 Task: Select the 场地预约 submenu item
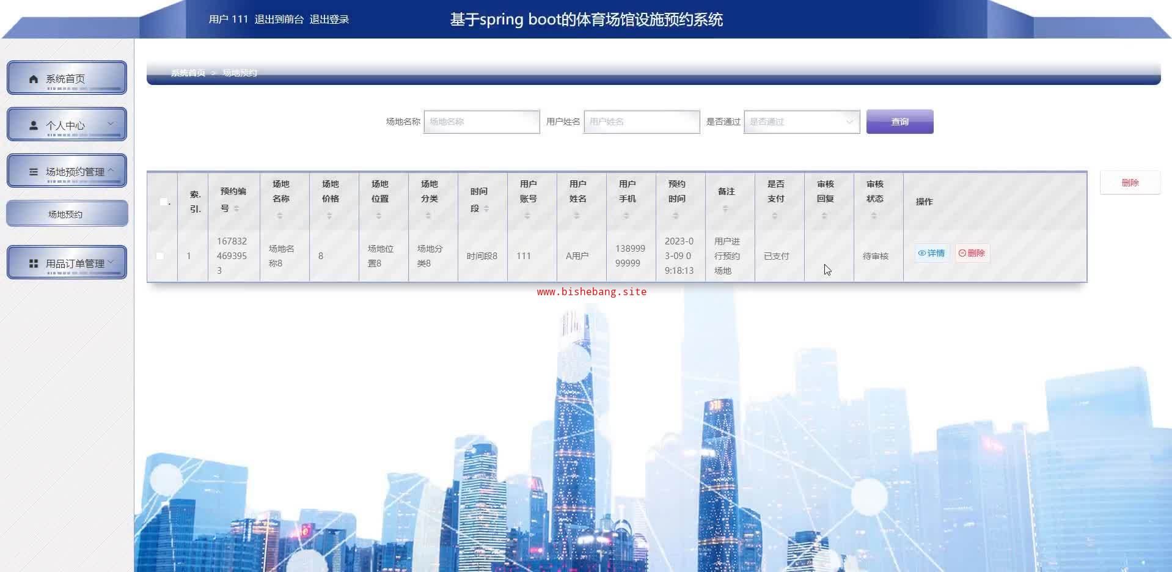(x=67, y=214)
